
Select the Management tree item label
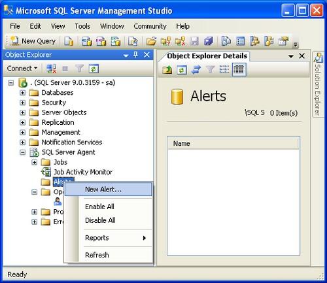pos(61,132)
